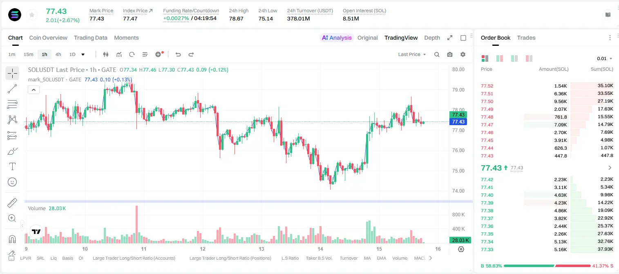
Task: Expand the timeframe dropdown arrow next to 1D
Action: point(83,54)
